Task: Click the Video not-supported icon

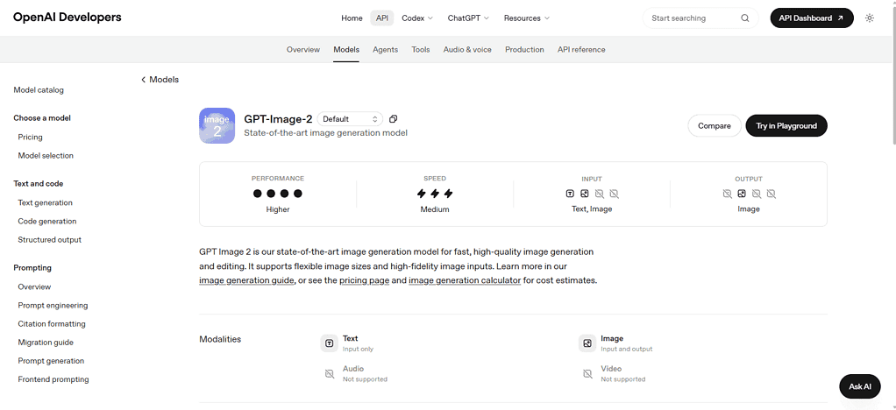Action: [x=587, y=374]
